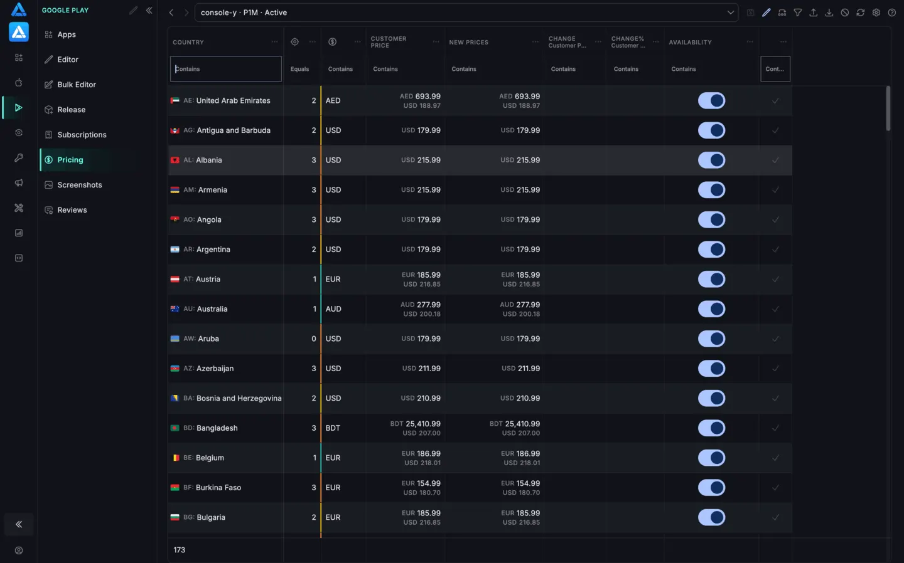Toggle availability for United Arab Emirates

[711, 100]
